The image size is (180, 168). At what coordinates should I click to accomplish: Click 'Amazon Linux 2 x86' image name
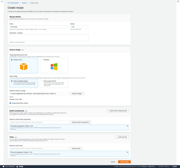point(16,99)
